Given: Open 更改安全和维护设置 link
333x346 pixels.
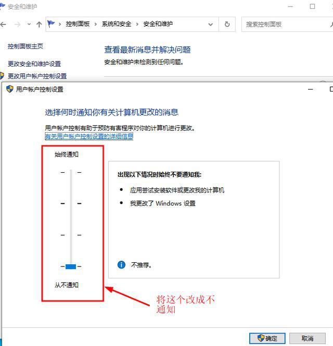Looking at the screenshot, I should (34, 63).
